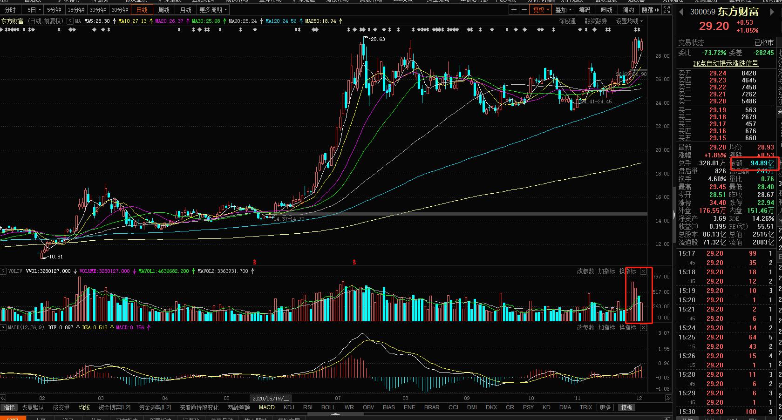The image size is (782, 420).
Task: Toggle the 筹码 chip distribution view
Action: point(585,10)
